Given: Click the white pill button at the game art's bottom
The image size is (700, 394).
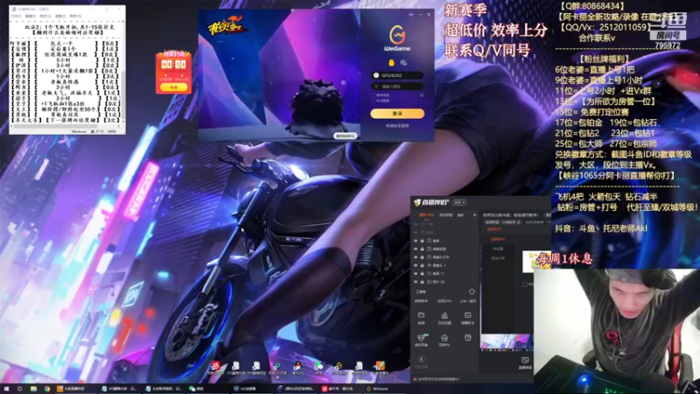Looking at the screenshot, I should point(346,136).
